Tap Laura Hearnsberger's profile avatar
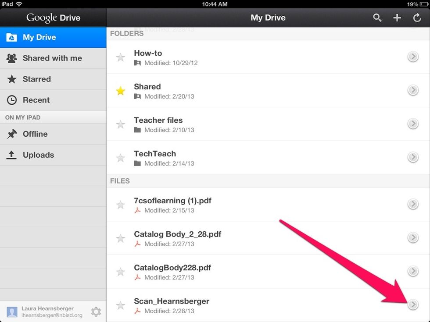Screen dimensions: 430x322 coord(12,311)
